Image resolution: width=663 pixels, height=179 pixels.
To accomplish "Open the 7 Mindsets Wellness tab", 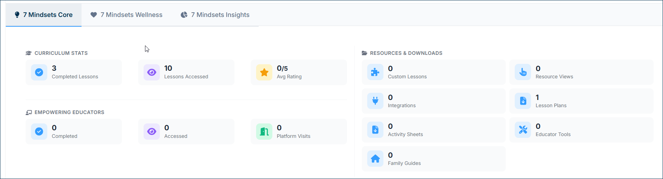I will click(126, 15).
